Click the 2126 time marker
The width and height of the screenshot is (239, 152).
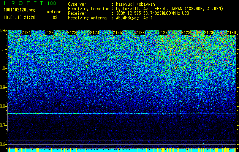(140, 33)
